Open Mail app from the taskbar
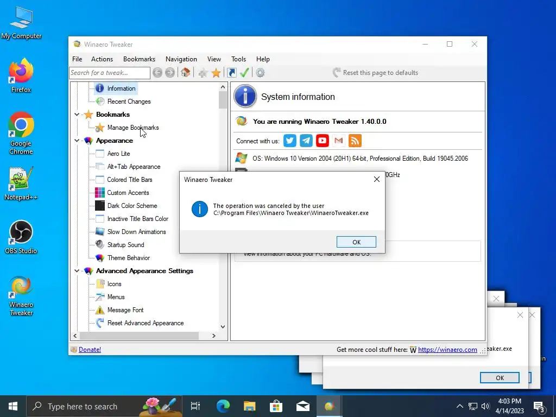556x417 pixels. (302, 406)
